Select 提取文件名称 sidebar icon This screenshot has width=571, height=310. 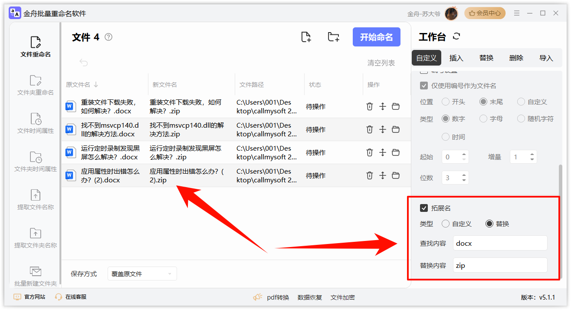point(35,200)
